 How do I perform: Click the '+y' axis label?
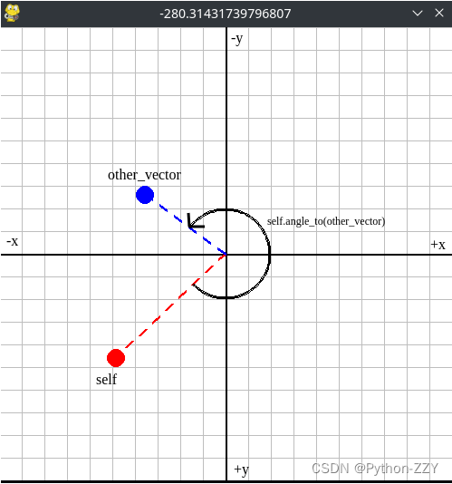[x=241, y=469]
